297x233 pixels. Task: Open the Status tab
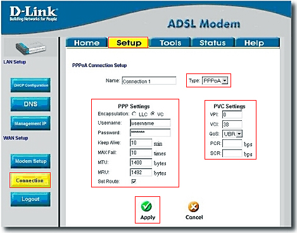click(213, 43)
